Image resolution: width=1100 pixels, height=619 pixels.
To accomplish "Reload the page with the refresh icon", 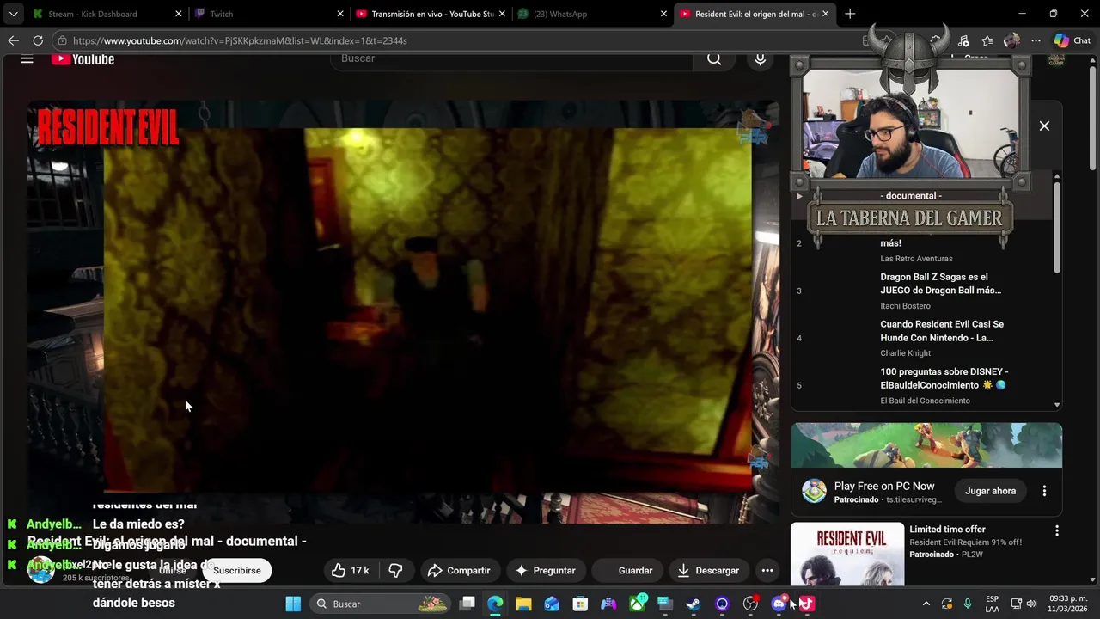I will (x=38, y=40).
